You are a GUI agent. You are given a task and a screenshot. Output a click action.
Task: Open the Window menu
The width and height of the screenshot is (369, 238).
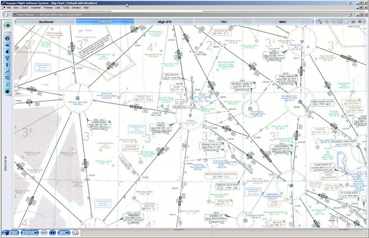point(76,8)
